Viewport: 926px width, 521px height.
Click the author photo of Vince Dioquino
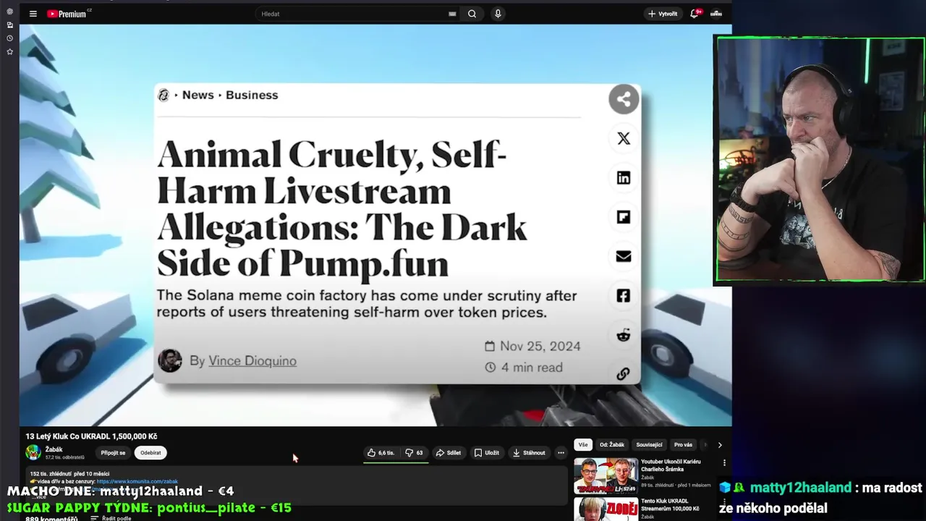(170, 360)
